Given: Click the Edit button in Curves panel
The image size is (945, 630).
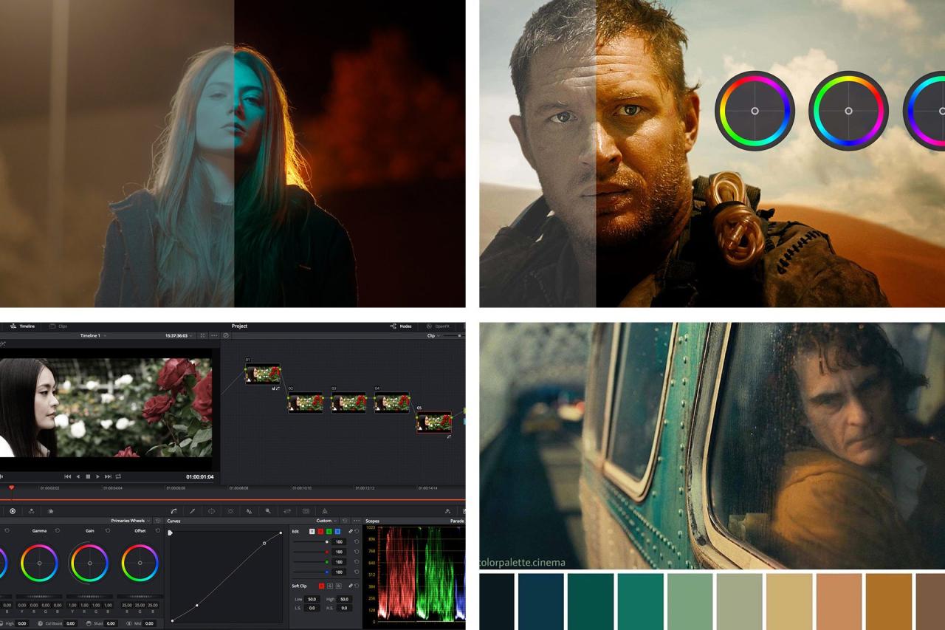Looking at the screenshot, I should (296, 531).
